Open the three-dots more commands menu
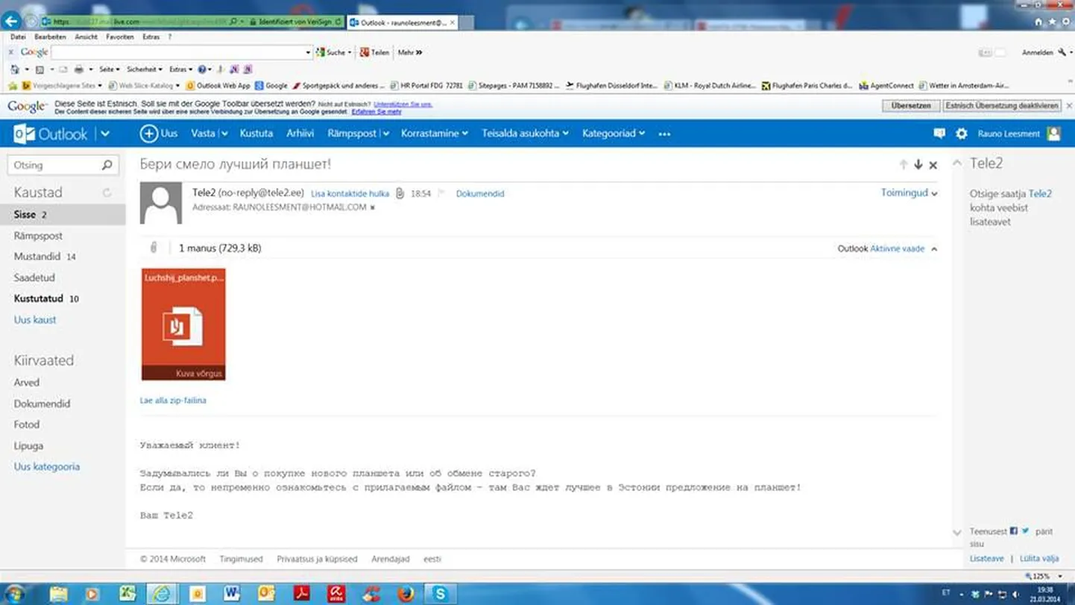 pos(664,134)
